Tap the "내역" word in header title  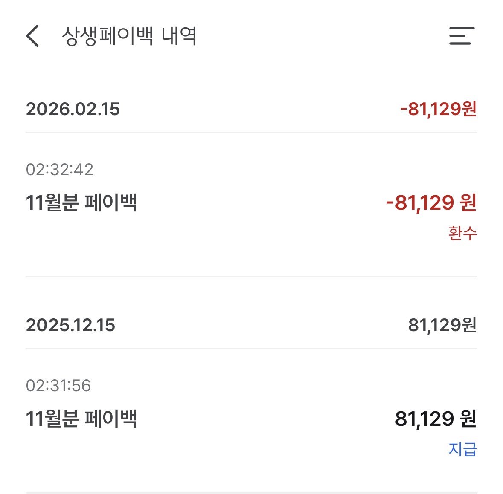179,36
